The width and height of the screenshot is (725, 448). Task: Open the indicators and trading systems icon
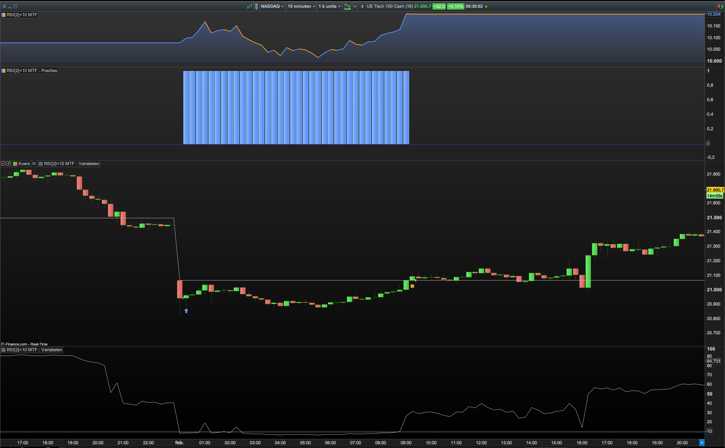point(347,6)
